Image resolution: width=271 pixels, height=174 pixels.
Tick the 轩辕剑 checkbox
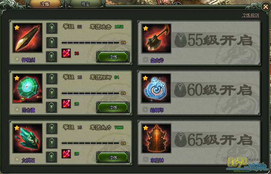click(x=17, y=59)
